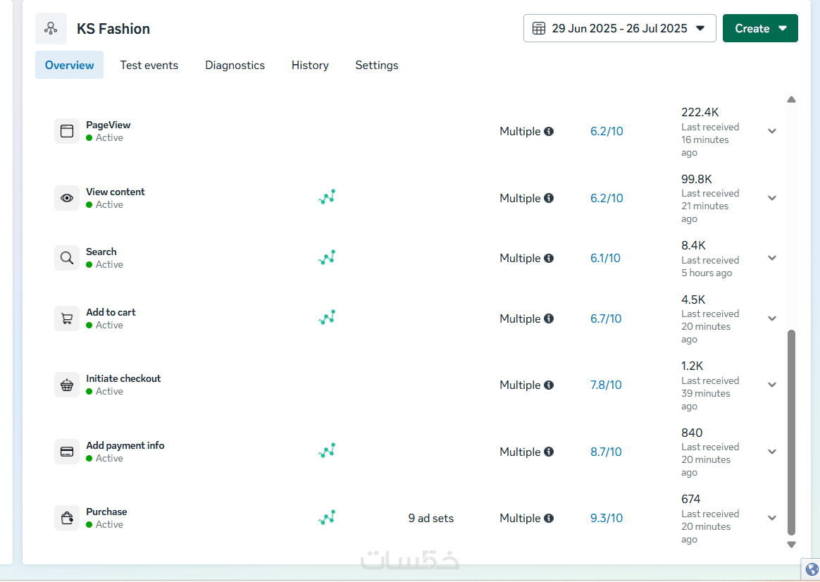This screenshot has width=820, height=582.
Task: Click the PageView event browser icon
Action: point(67,131)
